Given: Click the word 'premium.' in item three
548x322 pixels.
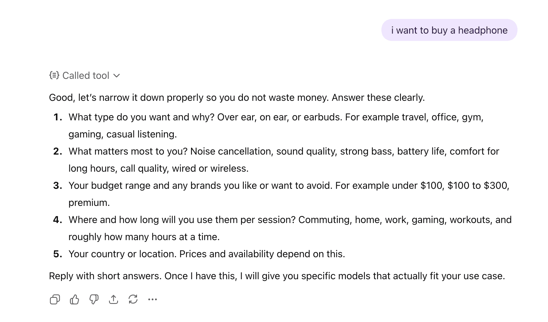Looking at the screenshot, I should point(89,203).
